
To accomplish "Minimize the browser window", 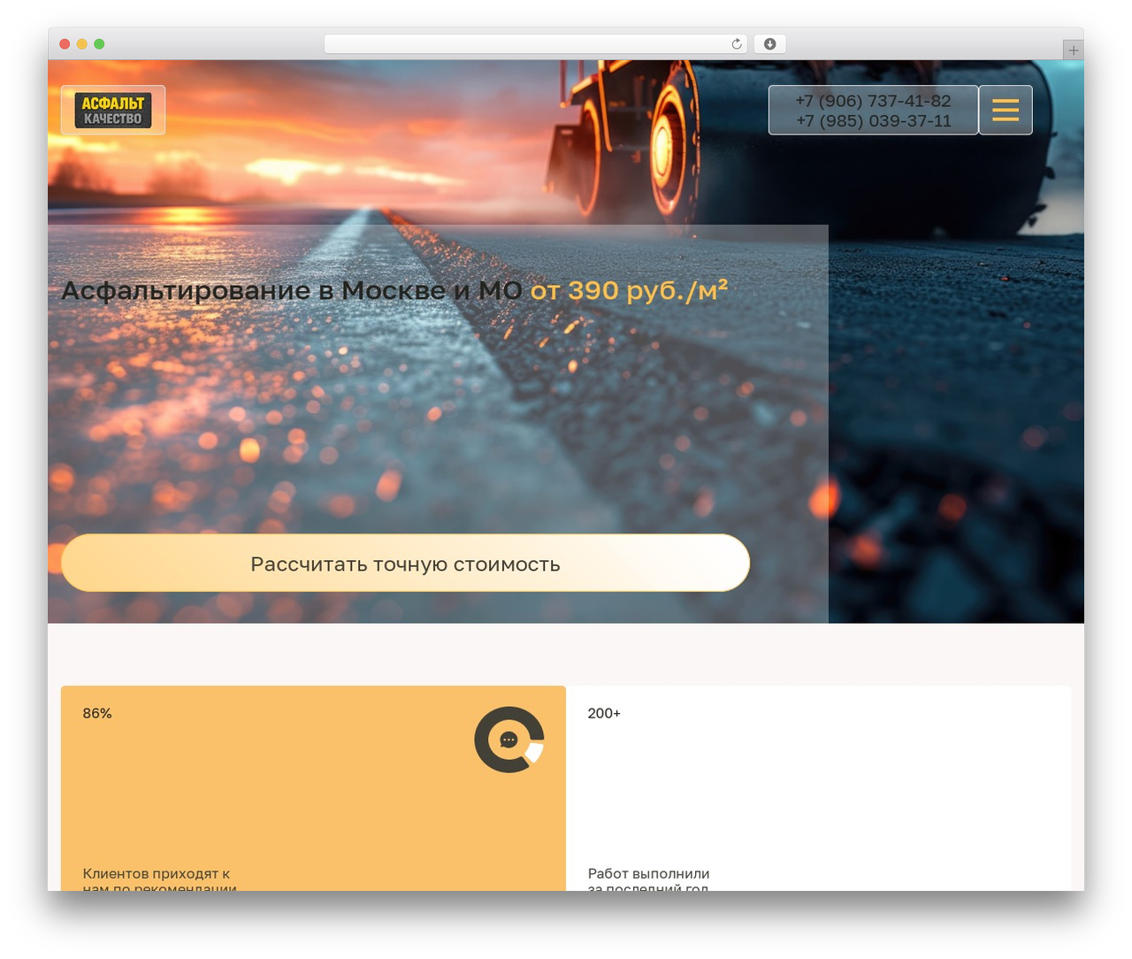I will coord(82,44).
